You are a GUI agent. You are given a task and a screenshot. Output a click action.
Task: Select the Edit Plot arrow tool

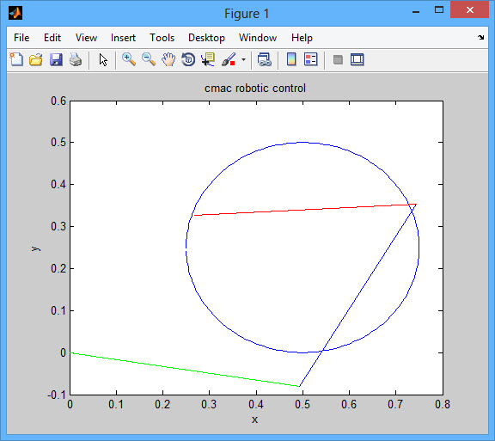click(x=103, y=59)
